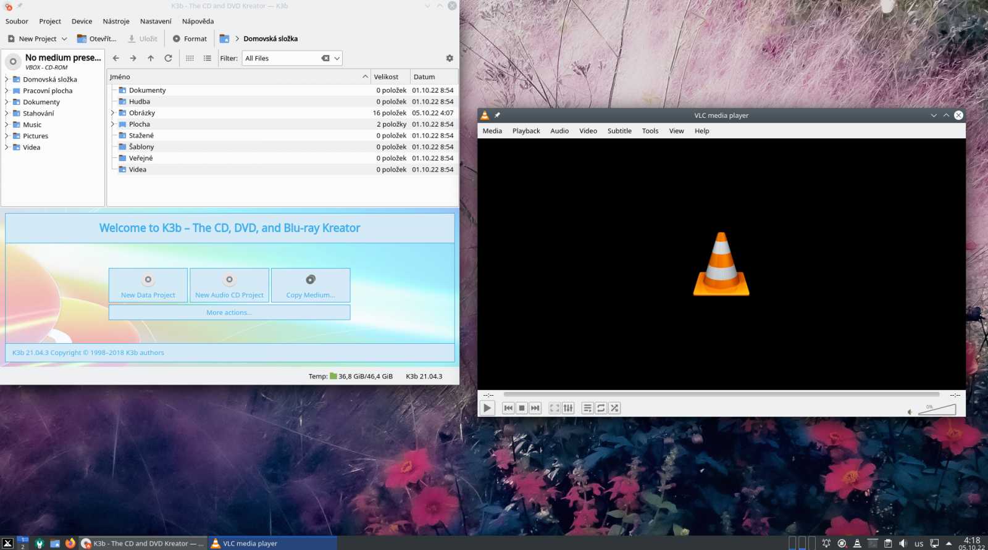Expand Plocha folder in file list
This screenshot has height=550, width=988.
(x=113, y=124)
